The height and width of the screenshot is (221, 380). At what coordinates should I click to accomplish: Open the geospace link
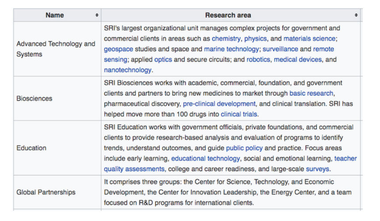point(118,49)
